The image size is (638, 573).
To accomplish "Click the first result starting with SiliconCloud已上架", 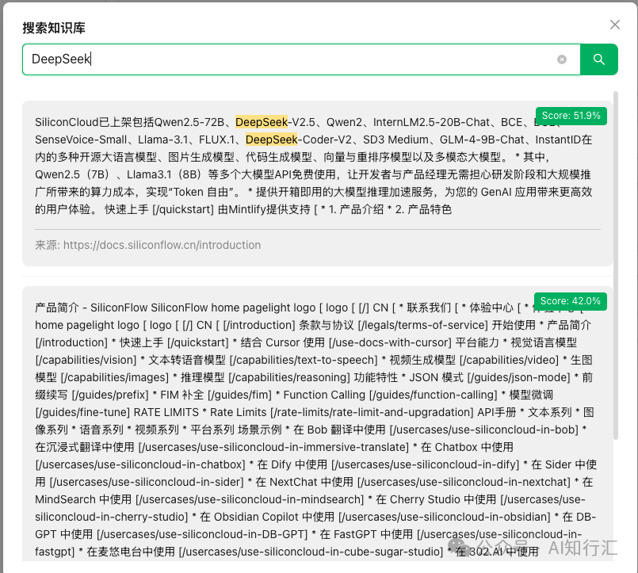I will 317,183.
